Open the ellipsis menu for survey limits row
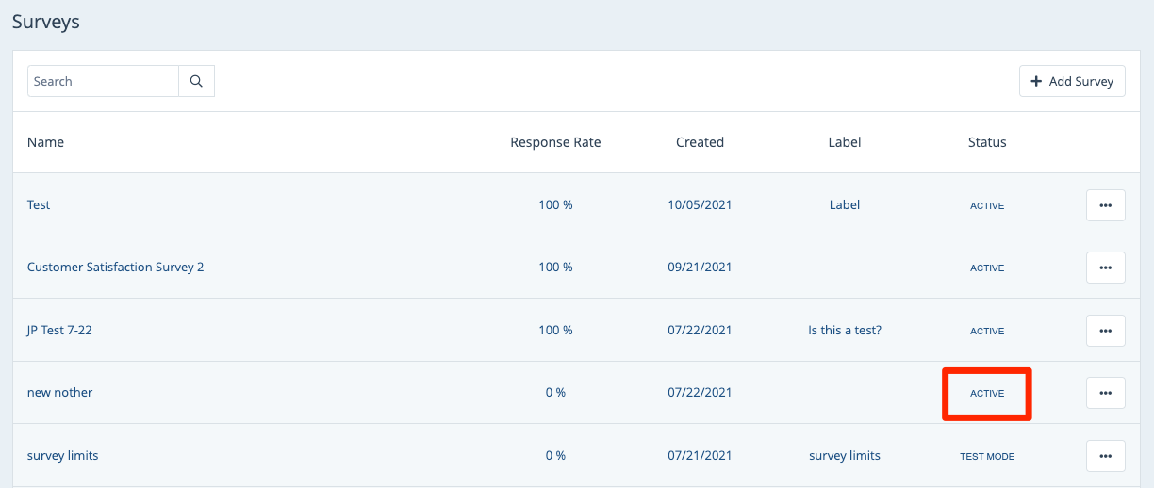Screen dimensions: 1154x488 click(1105, 456)
